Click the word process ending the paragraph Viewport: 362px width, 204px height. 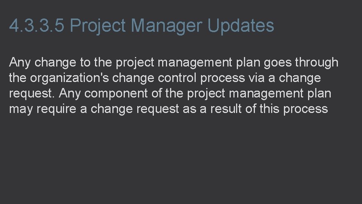[x=305, y=110]
